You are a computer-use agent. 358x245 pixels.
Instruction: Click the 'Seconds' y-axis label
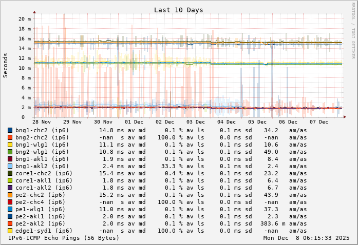click(x=6, y=66)
